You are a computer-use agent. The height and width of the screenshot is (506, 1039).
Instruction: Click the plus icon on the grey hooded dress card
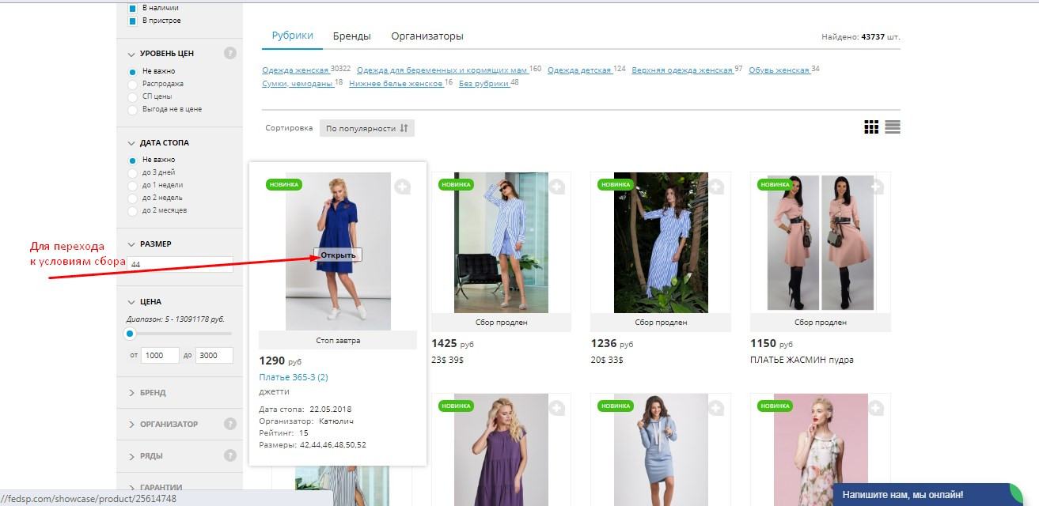[716, 408]
